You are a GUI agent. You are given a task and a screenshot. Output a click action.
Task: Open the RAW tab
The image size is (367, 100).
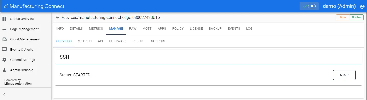pos(133,29)
